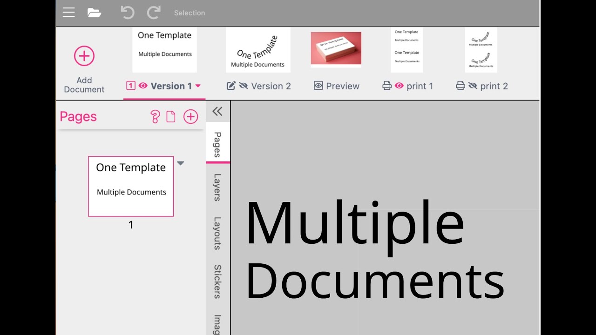Click the printer icon beside print 2
The width and height of the screenshot is (596, 335).
tap(461, 86)
